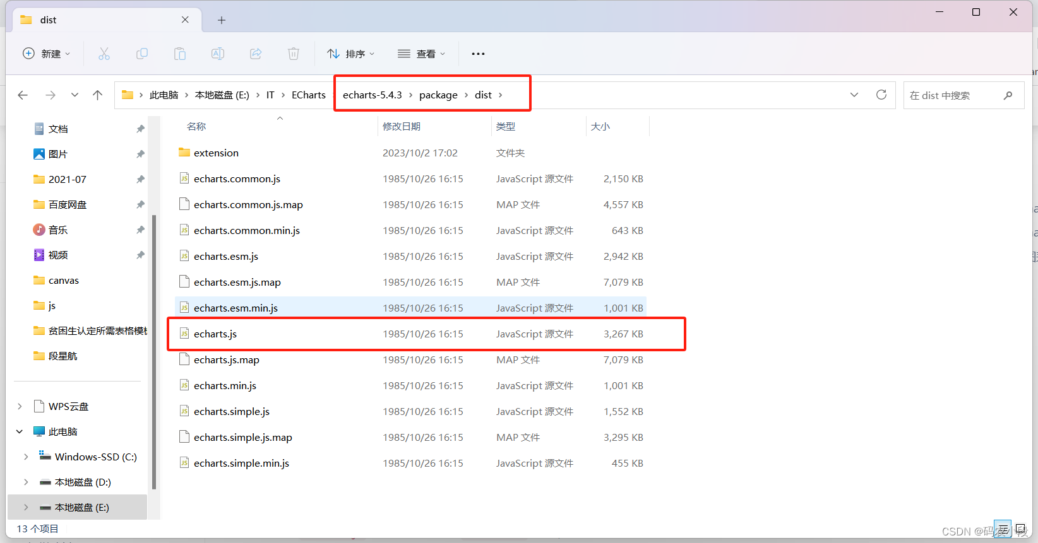1038x543 pixels.
Task: Expand chevron after dist in breadcrumb
Action: click(x=501, y=95)
